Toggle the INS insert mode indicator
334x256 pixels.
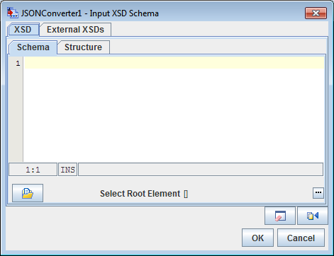point(68,170)
